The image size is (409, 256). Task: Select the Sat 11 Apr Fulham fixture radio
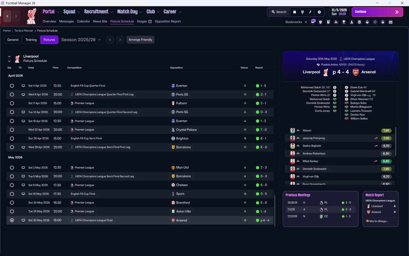12,103
